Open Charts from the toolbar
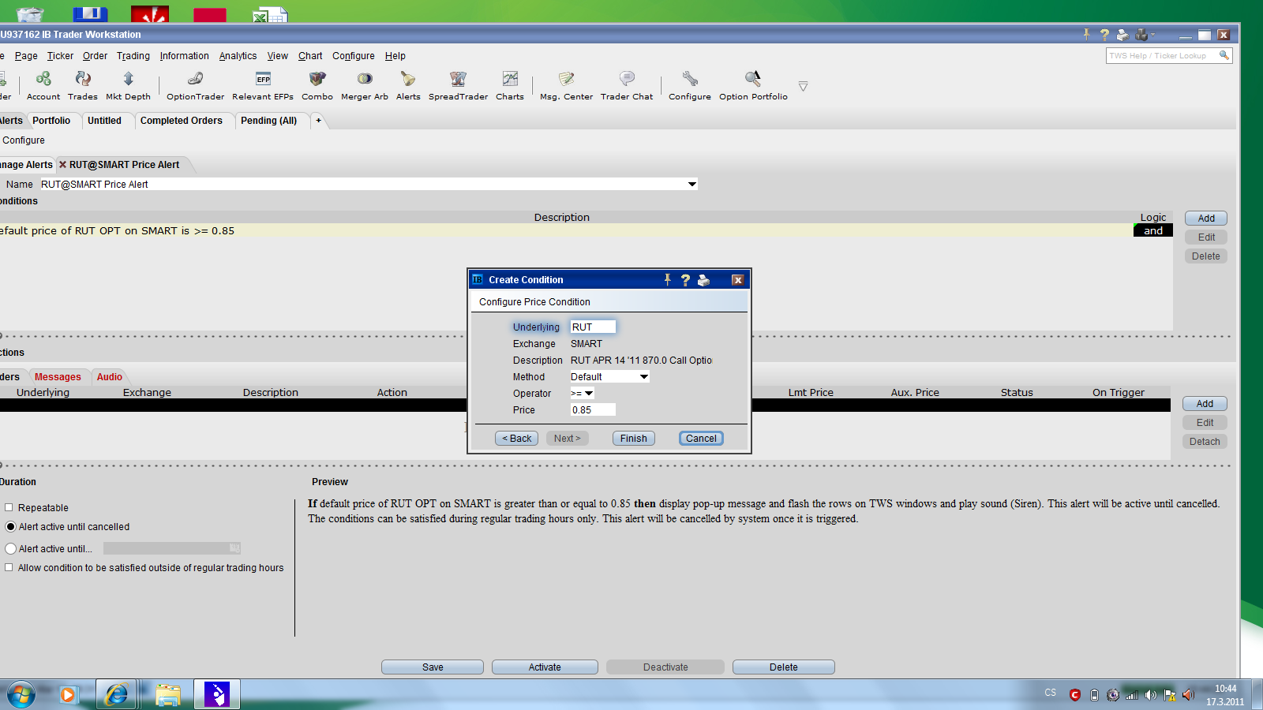The image size is (1263, 710). 510,85
